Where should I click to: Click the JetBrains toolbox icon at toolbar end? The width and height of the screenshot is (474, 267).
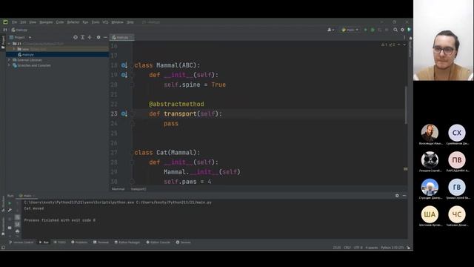(x=409, y=30)
